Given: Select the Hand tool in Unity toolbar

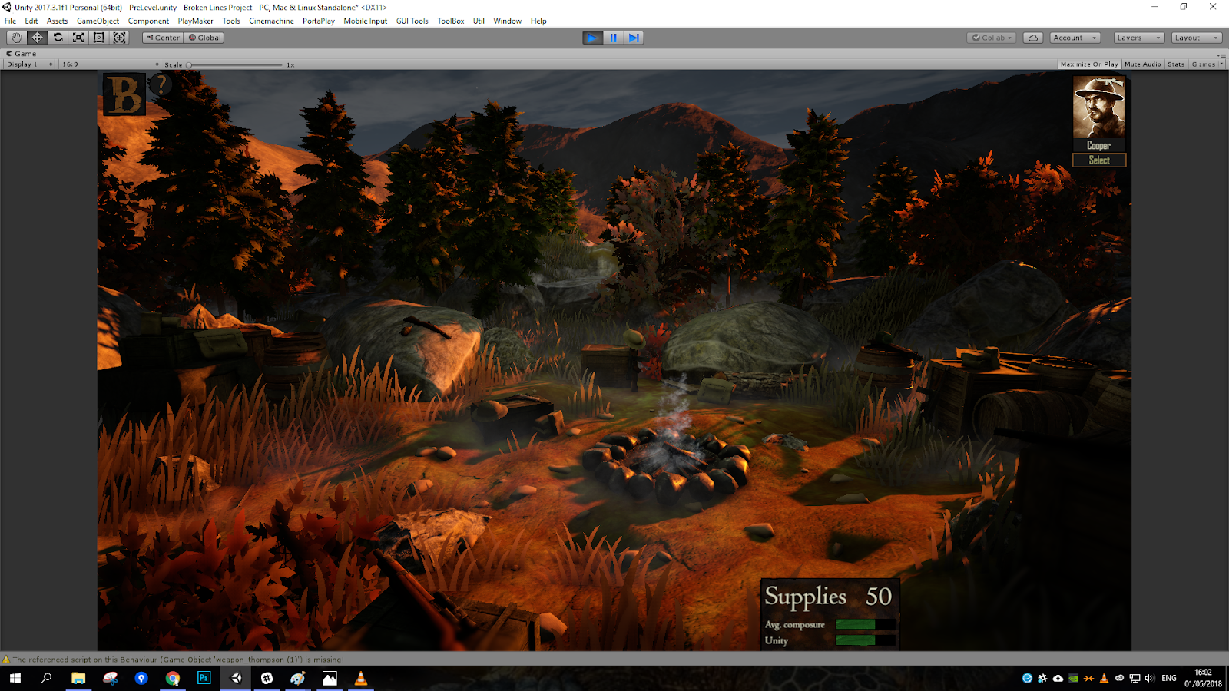Looking at the screenshot, I should (x=16, y=38).
